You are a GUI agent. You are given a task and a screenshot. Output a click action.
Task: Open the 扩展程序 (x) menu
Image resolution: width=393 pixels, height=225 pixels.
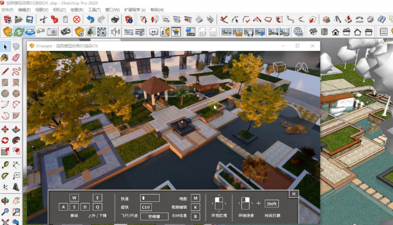[135, 10]
